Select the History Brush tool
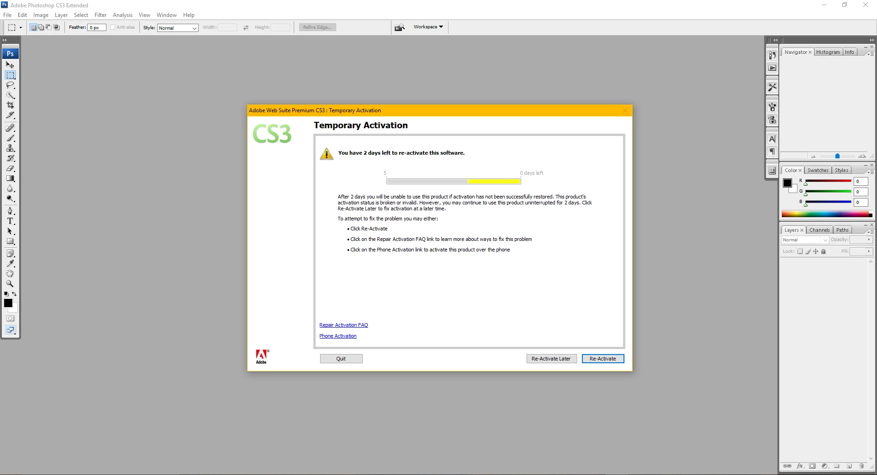Viewport: 877px width, 475px height. (x=10, y=158)
